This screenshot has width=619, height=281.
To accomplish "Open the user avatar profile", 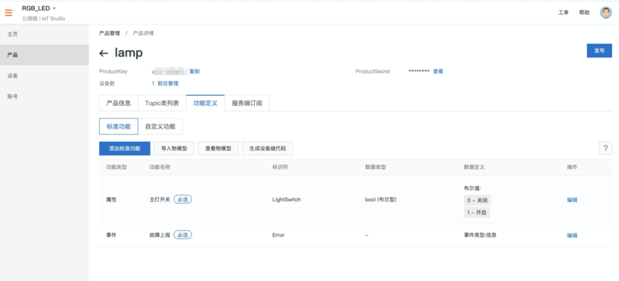I will [605, 12].
